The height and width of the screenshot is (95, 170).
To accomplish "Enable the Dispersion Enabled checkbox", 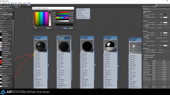I will [x=145, y=38].
